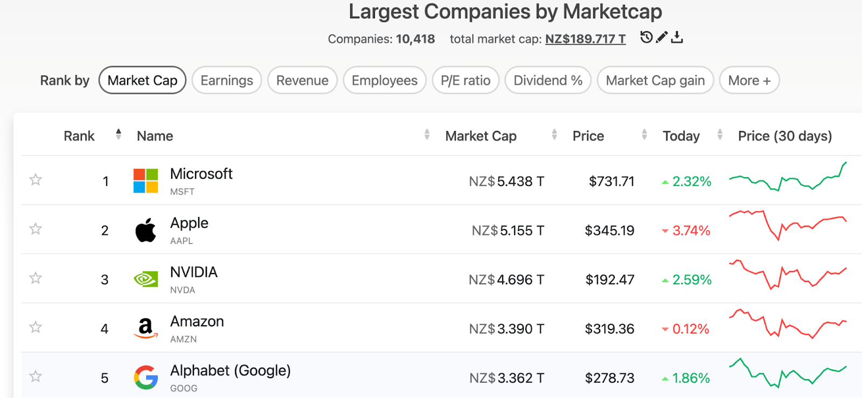Viewport: 862px width, 398px height.
Task: Click the 2.59% daily change
Action: (x=687, y=280)
